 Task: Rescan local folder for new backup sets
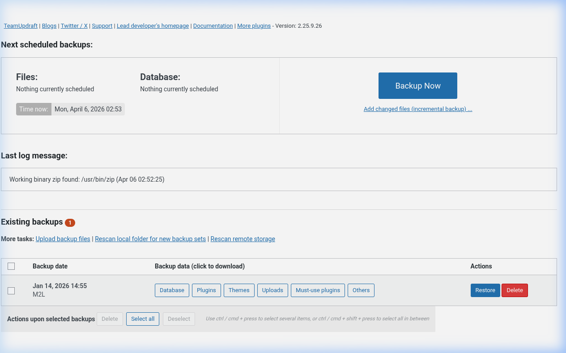[150, 238]
